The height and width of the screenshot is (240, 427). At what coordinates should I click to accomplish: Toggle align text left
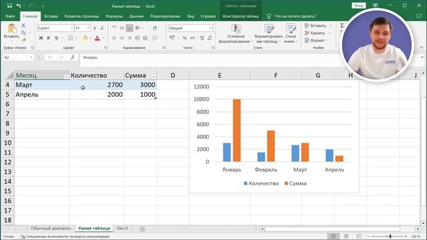point(114,38)
